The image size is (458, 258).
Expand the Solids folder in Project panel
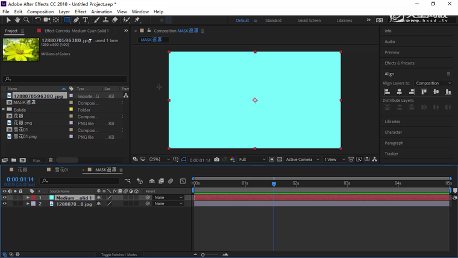coord(4,110)
